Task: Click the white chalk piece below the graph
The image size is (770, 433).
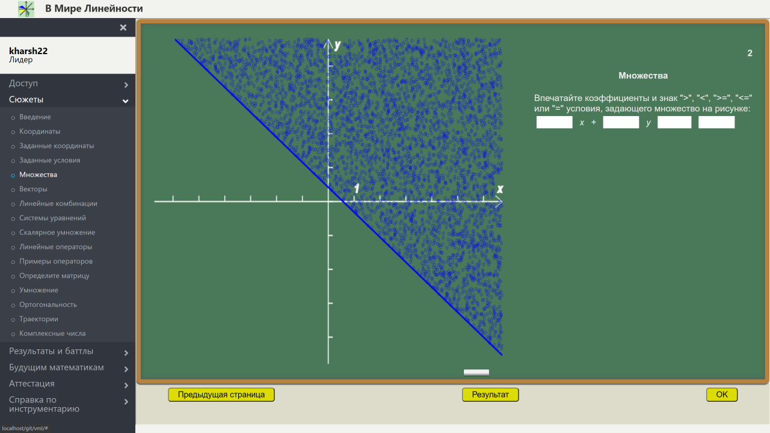Action: click(x=476, y=372)
